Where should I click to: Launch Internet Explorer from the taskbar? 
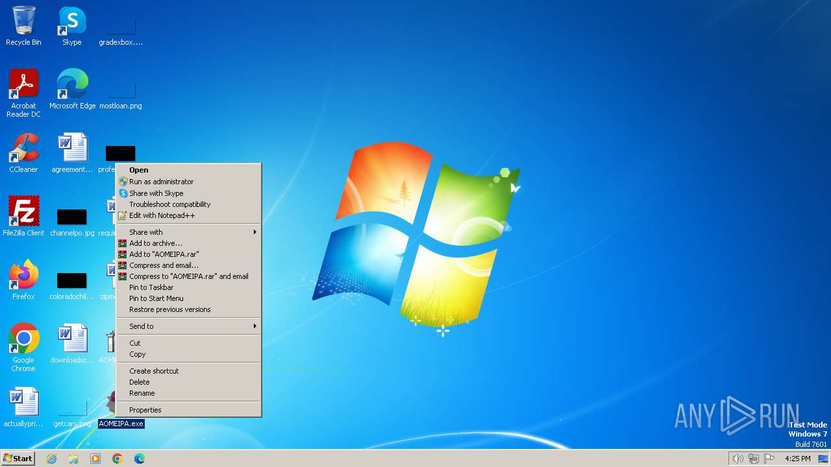tap(51, 459)
